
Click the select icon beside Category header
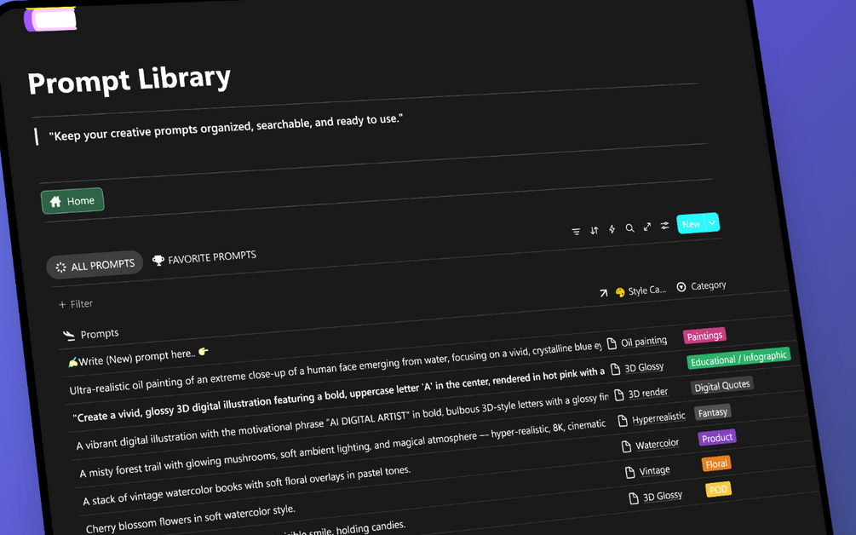click(681, 287)
